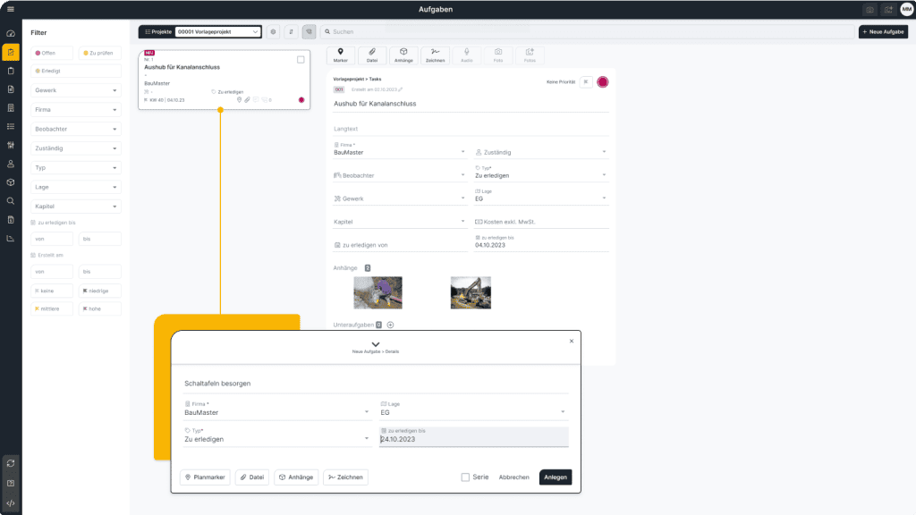Image resolution: width=916 pixels, height=515 pixels.
Task: Click the magenta status color circle
Action: click(x=603, y=82)
